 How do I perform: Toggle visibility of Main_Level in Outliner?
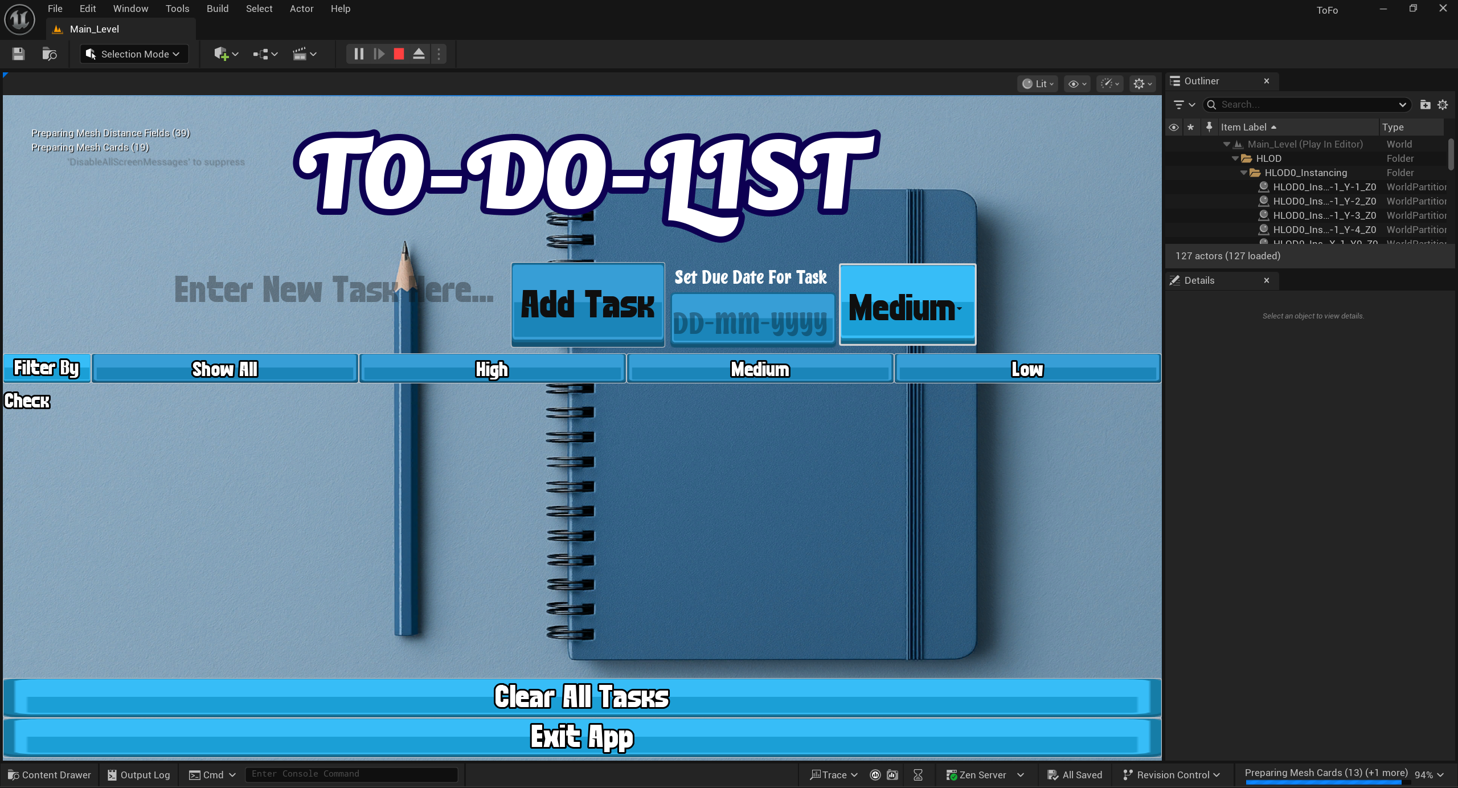pyautogui.click(x=1173, y=144)
